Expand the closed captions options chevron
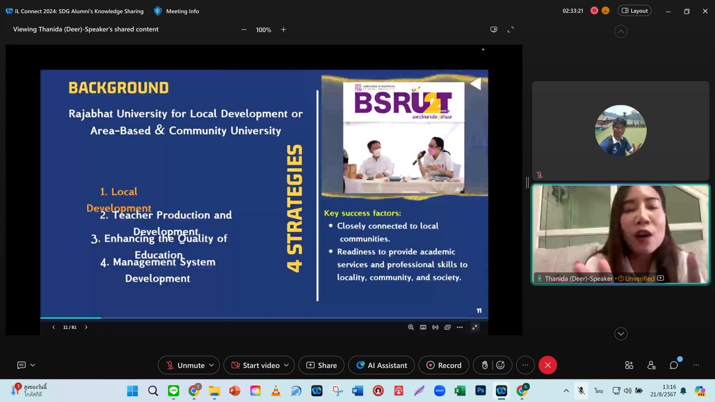This screenshot has width=715, height=402. (33, 365)
